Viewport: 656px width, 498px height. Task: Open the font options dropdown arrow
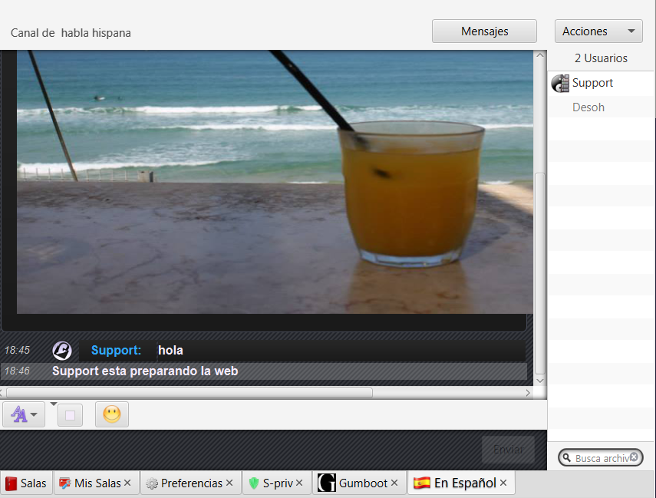pos(33,414)
